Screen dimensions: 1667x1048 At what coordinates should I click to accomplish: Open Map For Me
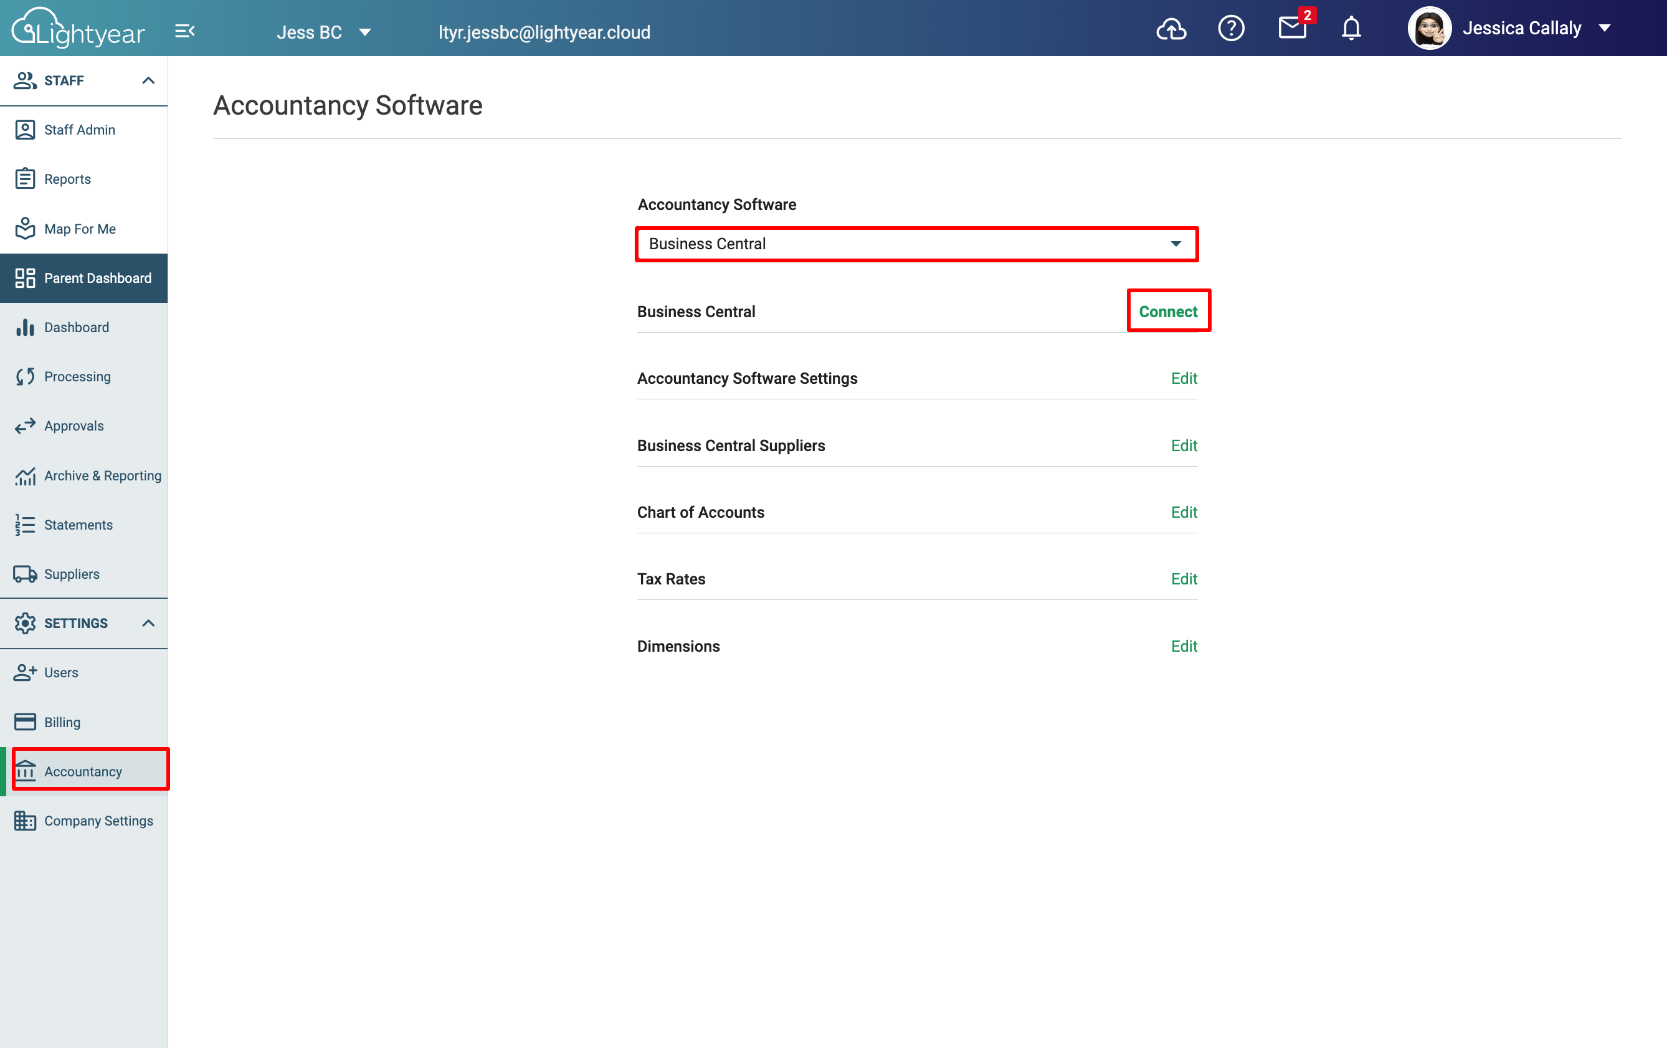coord(83,229)
